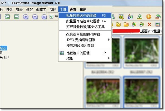The image size is (165, 111).
Task: Open the 标签 menu
Action: point(29,10)
